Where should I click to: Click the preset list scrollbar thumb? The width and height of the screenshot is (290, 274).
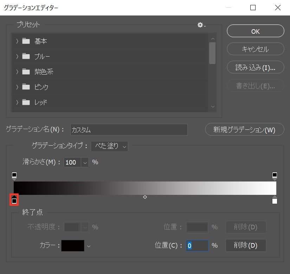212,53
